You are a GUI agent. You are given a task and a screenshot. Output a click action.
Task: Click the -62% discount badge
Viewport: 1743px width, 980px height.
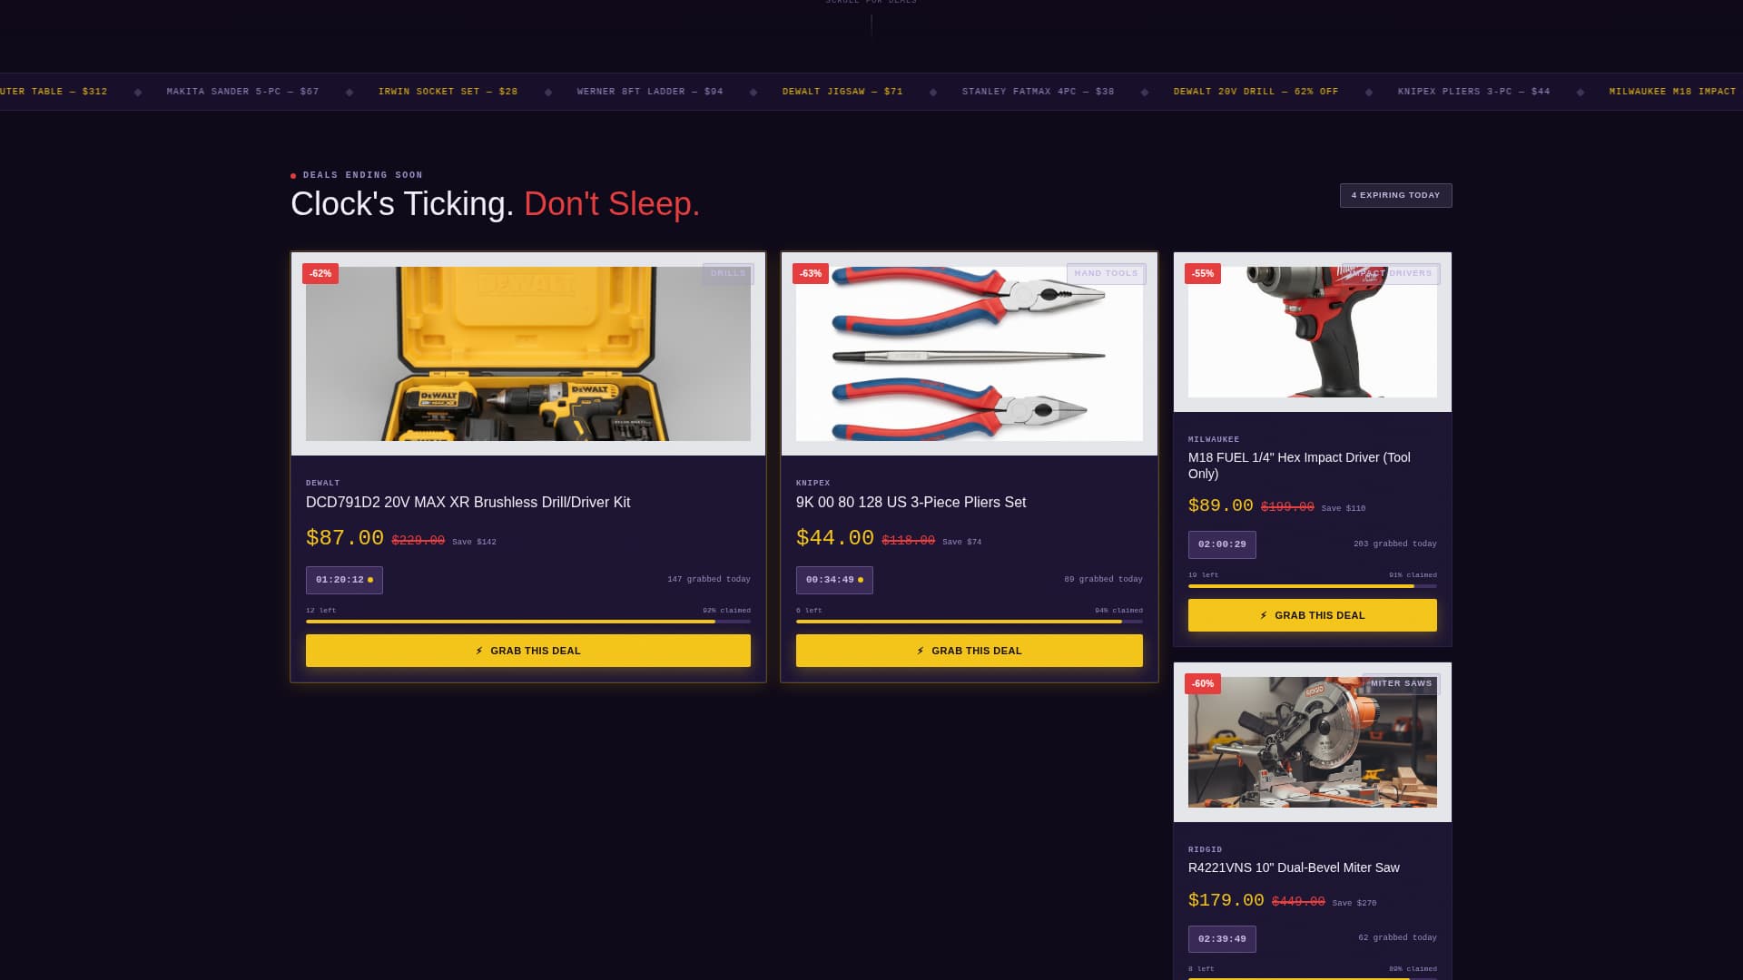tap(320, 273)
